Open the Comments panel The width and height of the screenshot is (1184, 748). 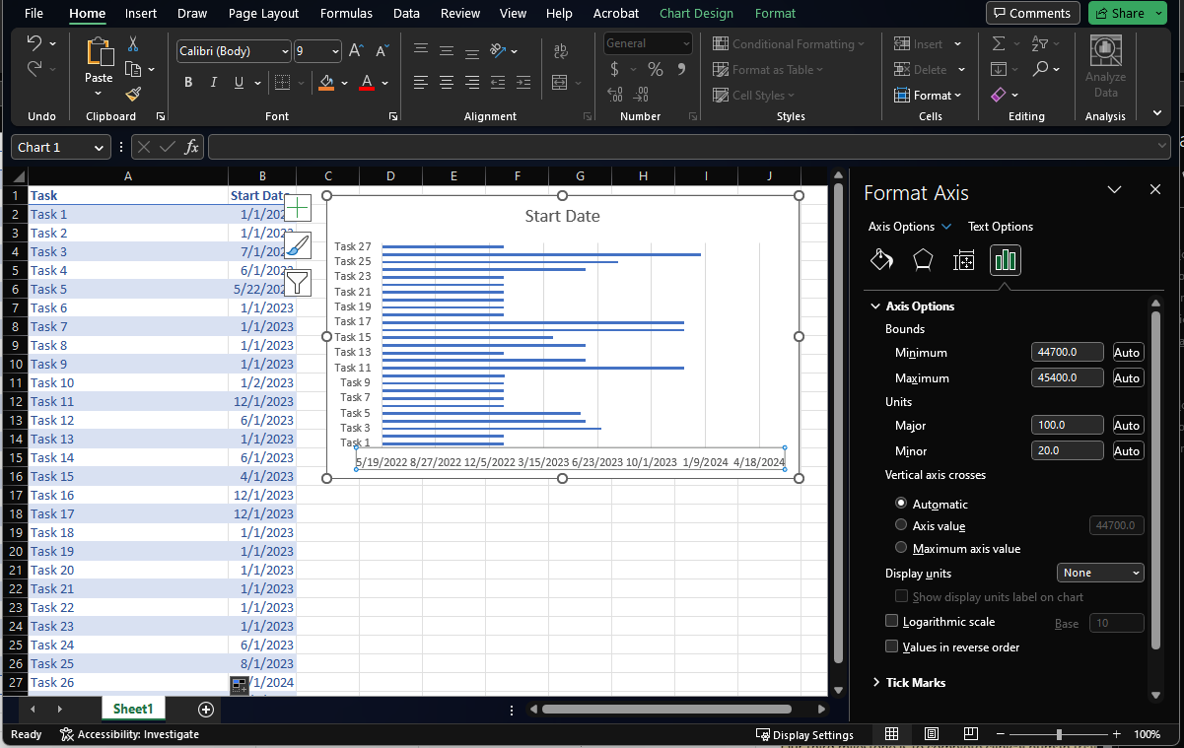[x=1032, y=13]
